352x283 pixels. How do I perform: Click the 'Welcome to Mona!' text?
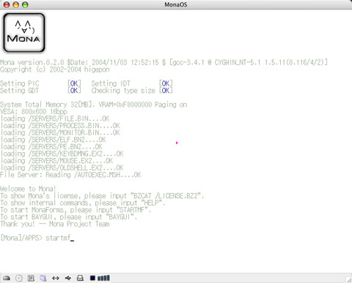[x=28, y=189]
